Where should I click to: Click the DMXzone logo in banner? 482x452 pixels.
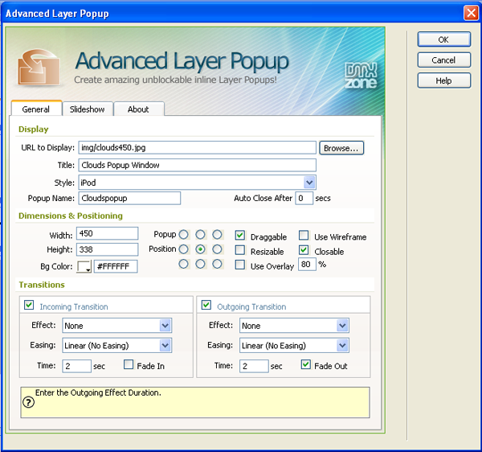(x=359, y=74)
